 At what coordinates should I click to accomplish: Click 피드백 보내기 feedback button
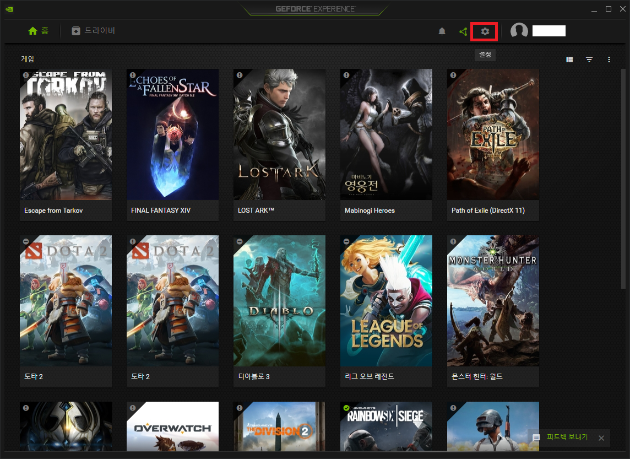click(x=567, y=438)
